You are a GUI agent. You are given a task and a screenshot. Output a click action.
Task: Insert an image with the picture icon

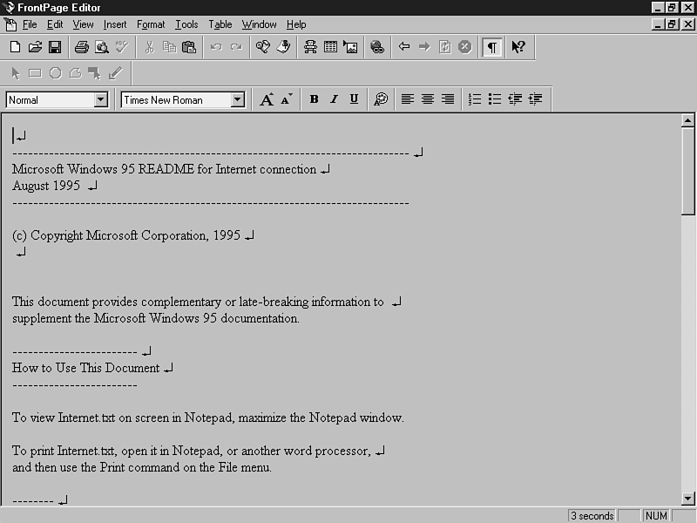(x=350, y=47)
